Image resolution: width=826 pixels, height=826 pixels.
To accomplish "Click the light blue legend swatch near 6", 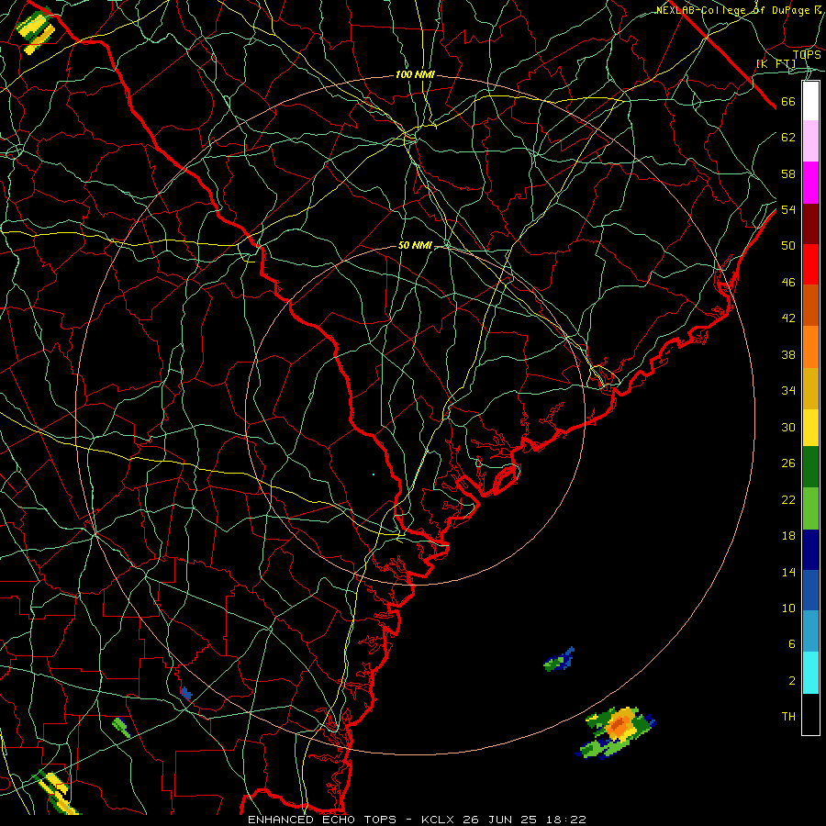I will pos(810,631).
